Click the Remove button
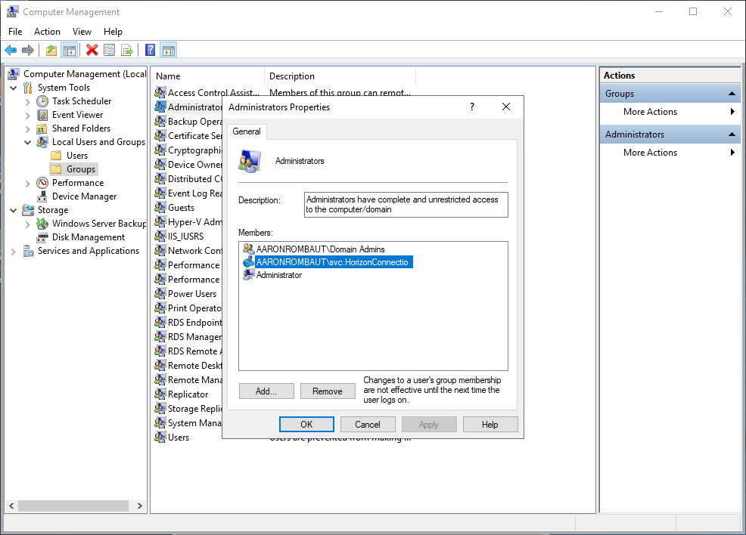This screenshot has width=746, height=535. tap(328, 391)
